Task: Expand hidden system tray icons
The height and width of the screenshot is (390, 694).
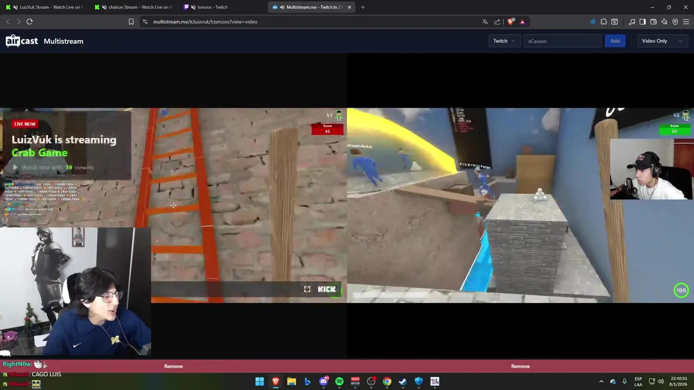Action: 601,381
